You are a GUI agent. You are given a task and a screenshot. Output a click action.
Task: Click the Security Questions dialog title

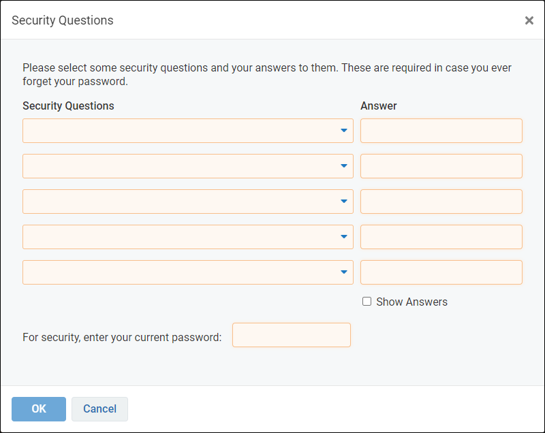62,20
